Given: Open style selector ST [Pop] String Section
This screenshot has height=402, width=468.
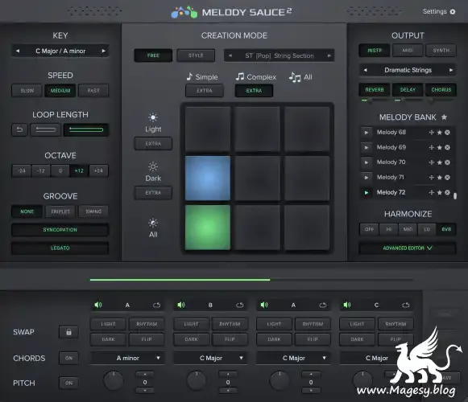Looking at the screenshot, I should pyautogui.click(x=279, y=55).
